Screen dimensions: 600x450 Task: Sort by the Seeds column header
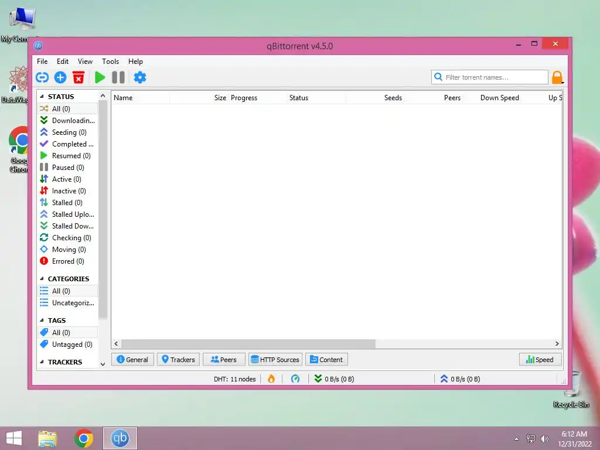click(x=374, y=98)
